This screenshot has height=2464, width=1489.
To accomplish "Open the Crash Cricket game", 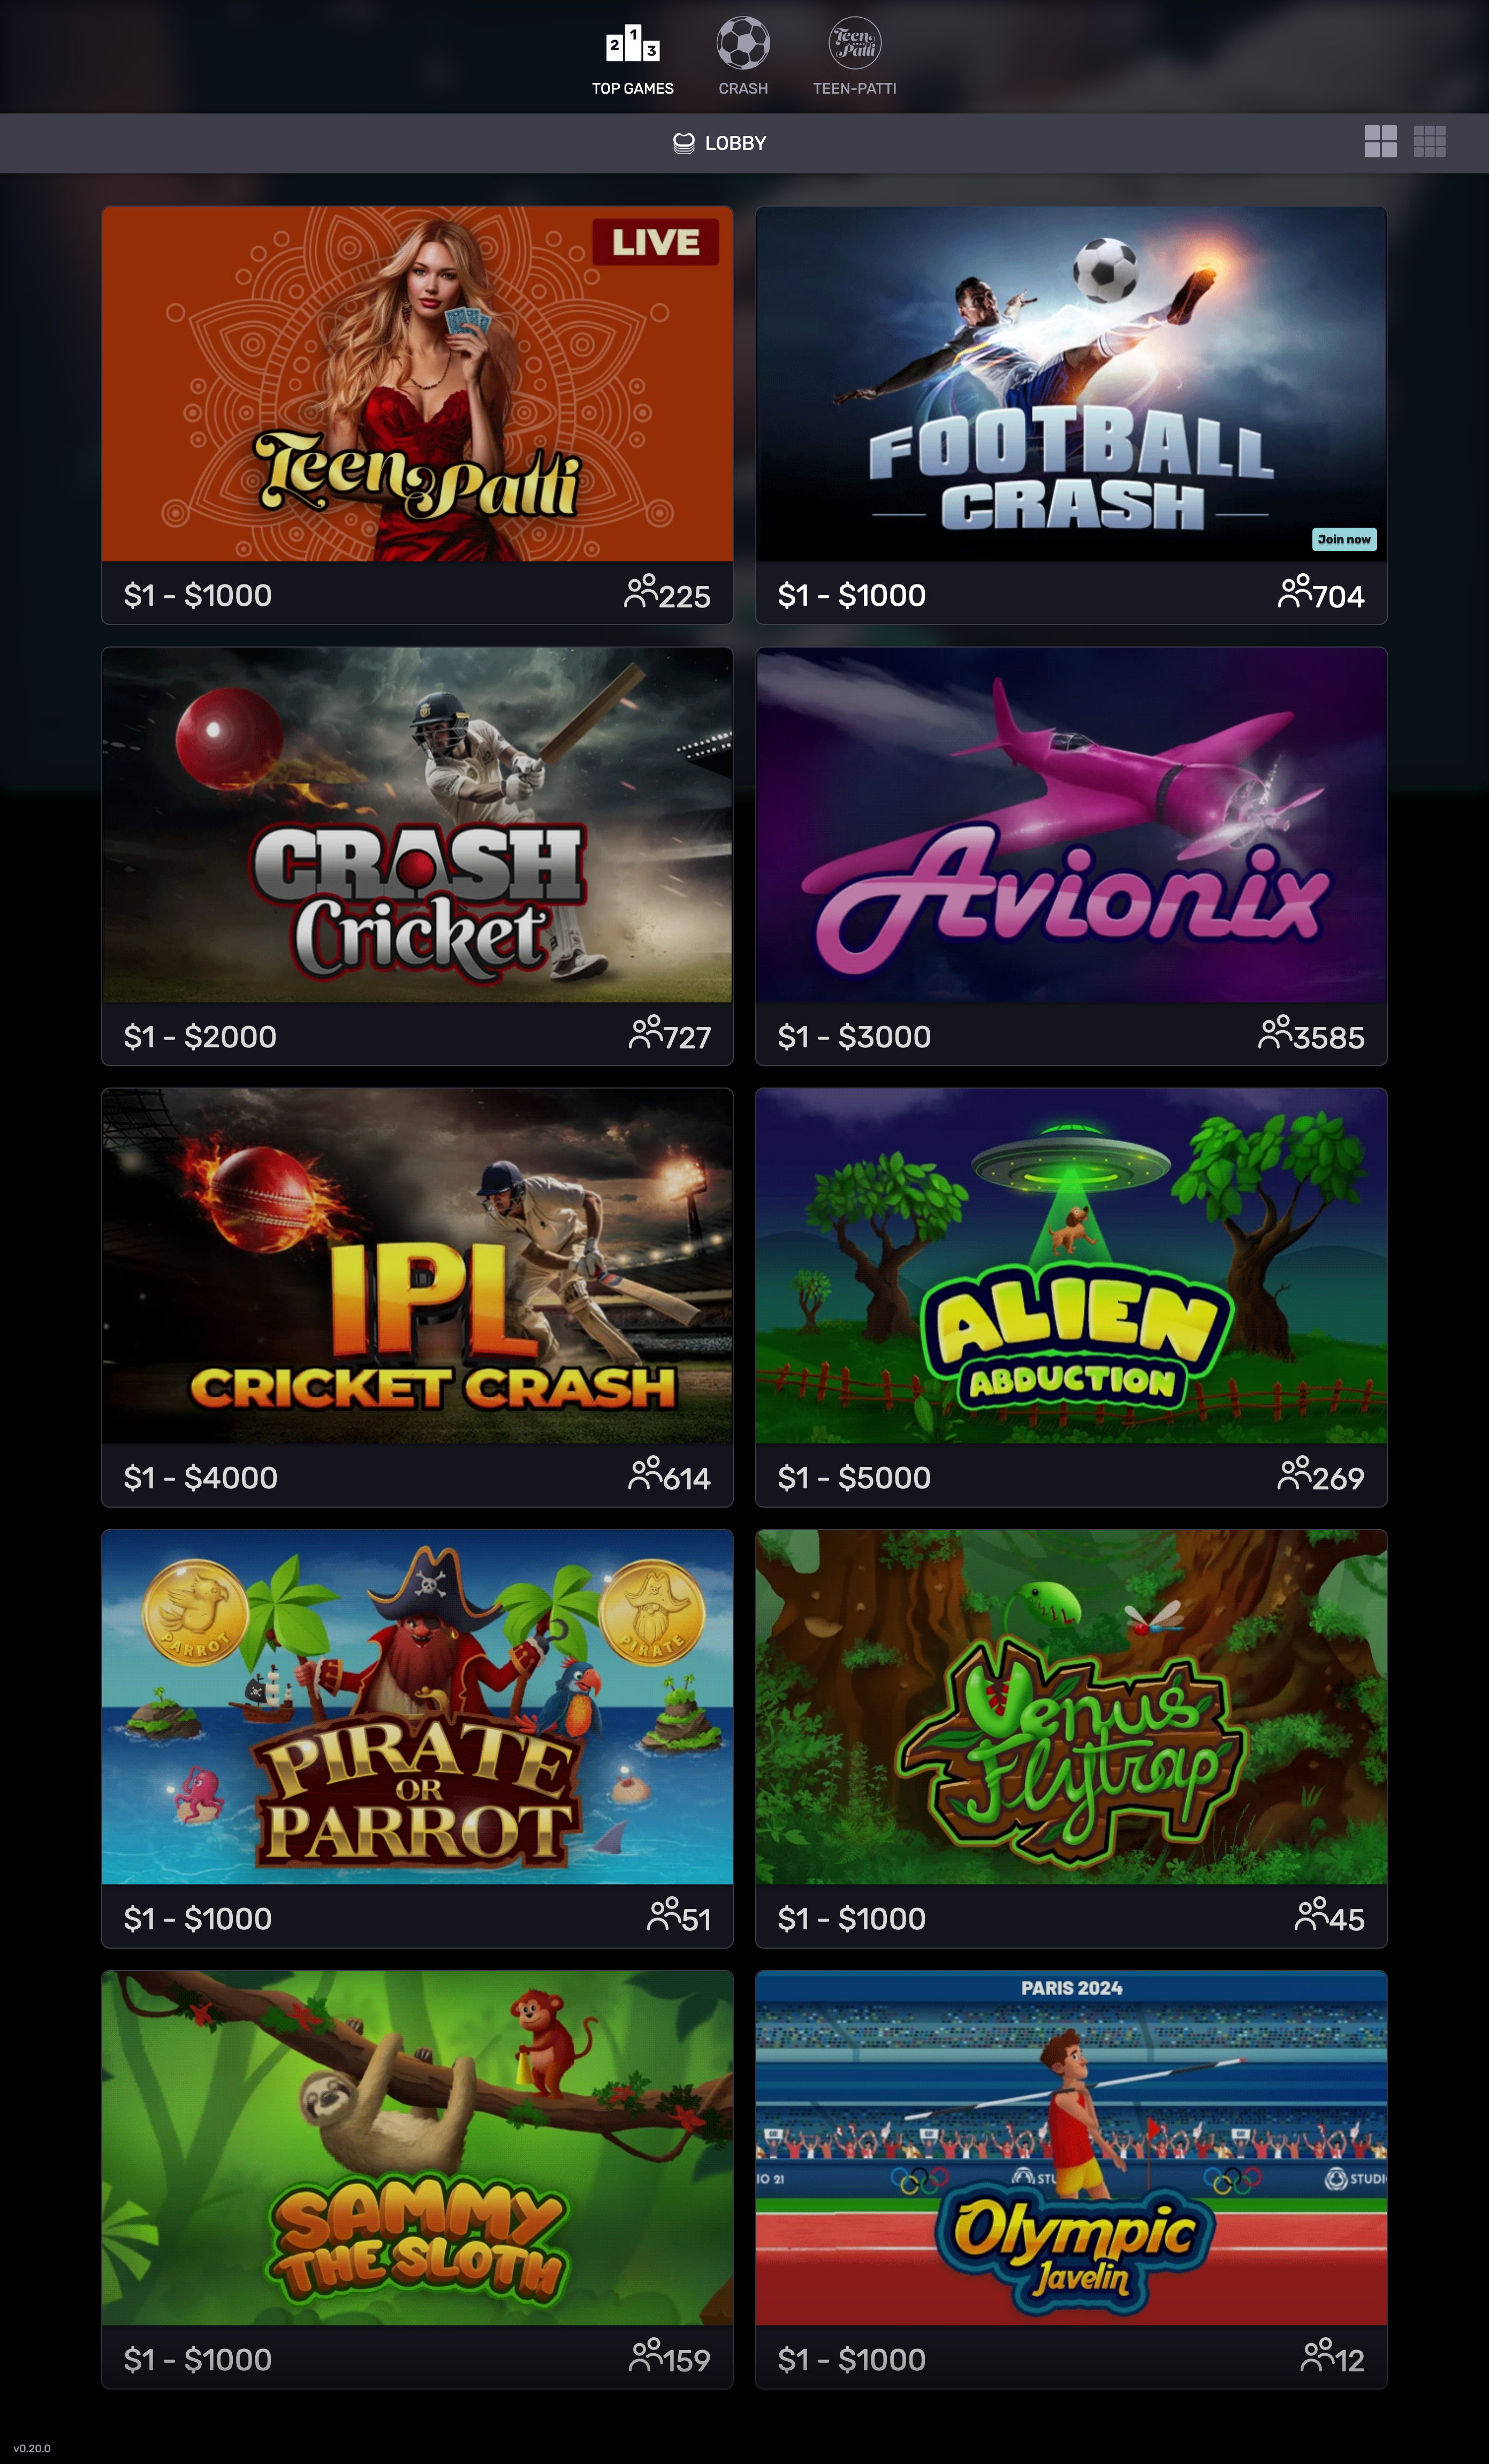I will (417, 825).
